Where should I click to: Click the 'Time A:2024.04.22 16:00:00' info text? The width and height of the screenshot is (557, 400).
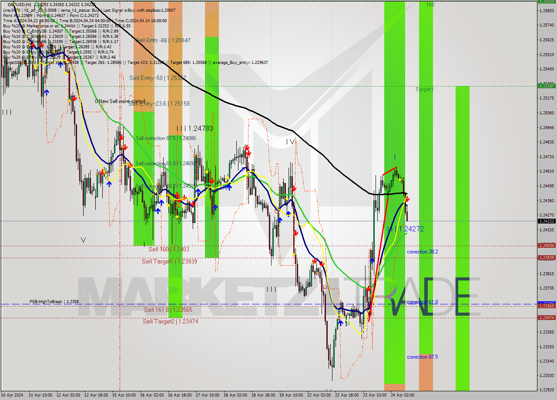click(29, 20)
